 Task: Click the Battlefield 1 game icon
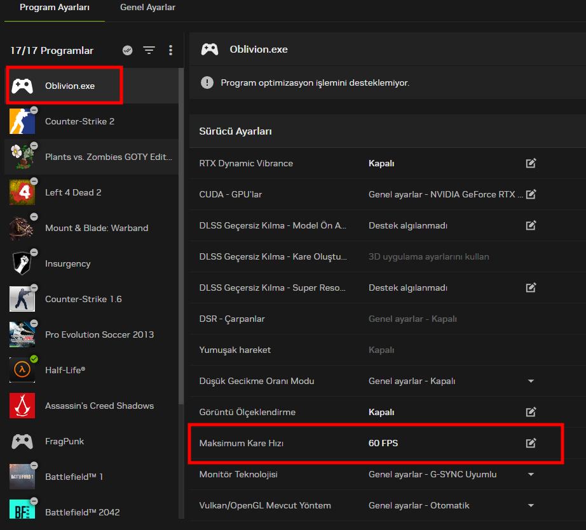click(22, 477)
